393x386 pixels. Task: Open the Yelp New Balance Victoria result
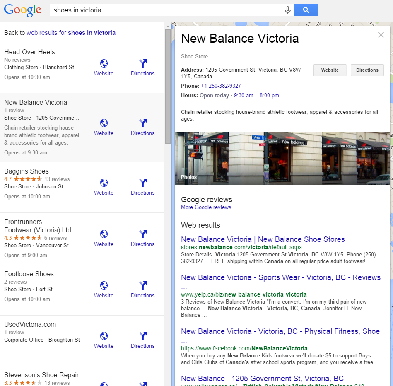(280, 277)
